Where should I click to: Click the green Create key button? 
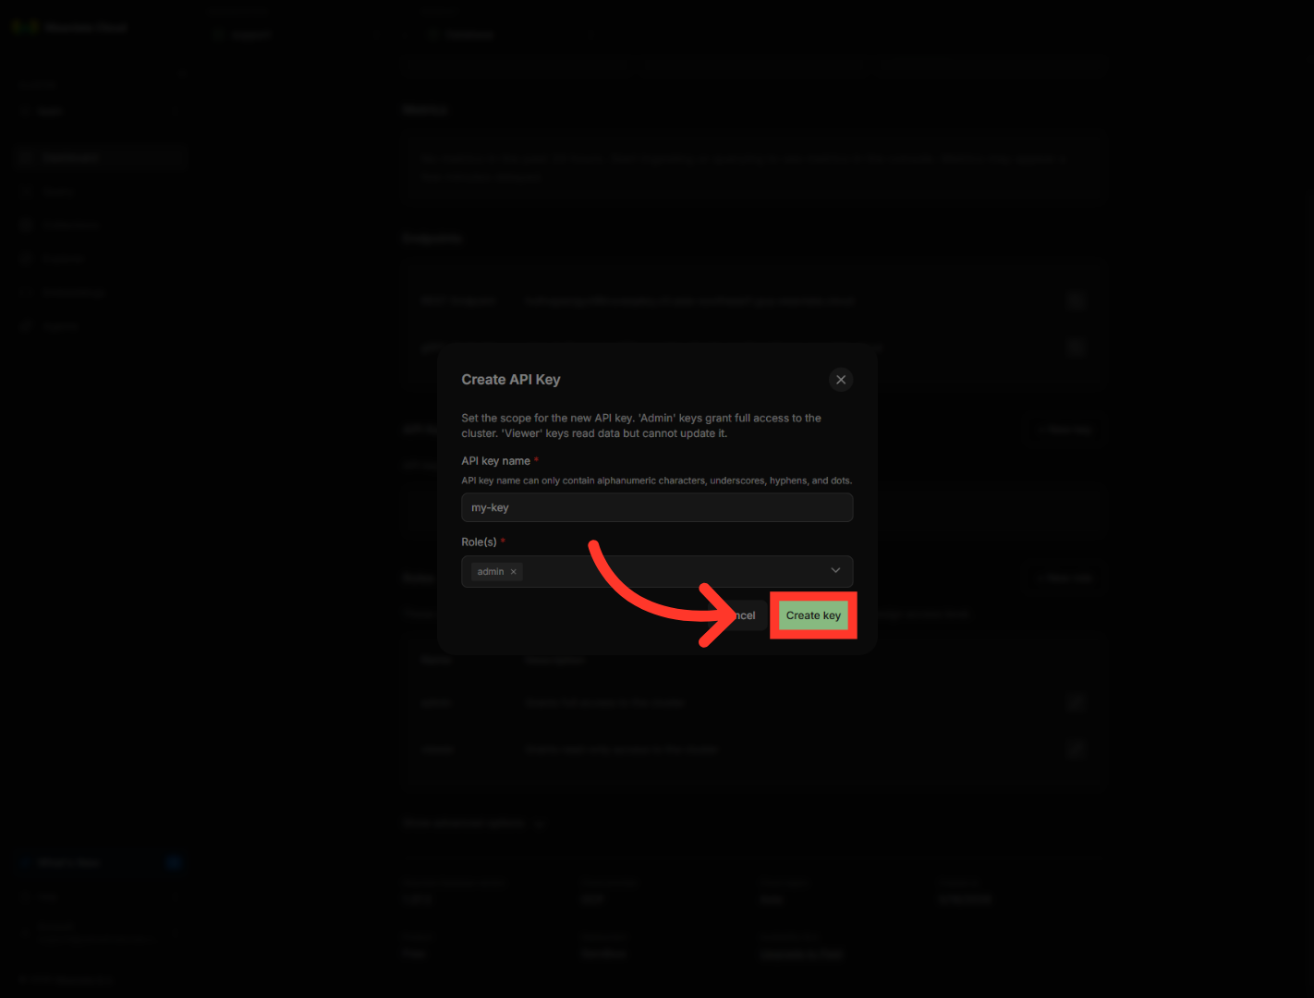[813, 615]
